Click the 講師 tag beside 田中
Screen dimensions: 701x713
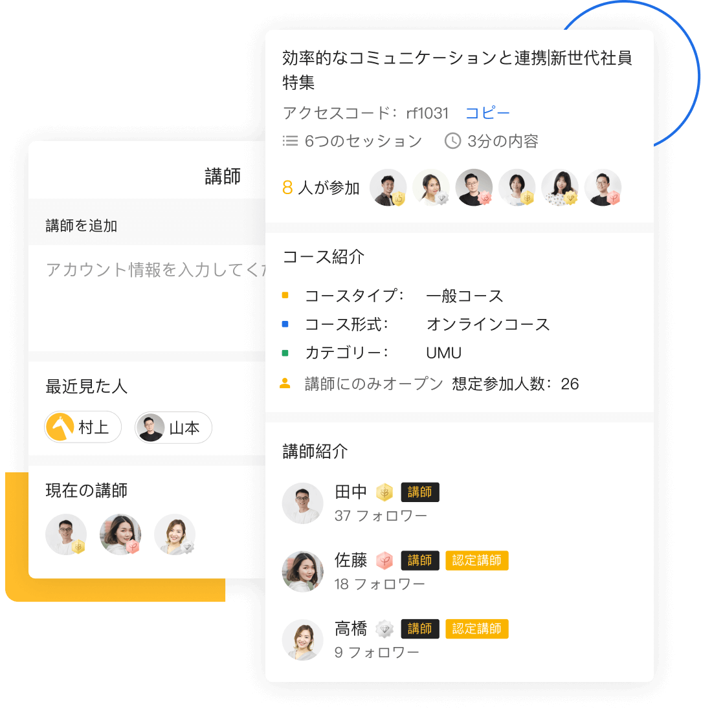420,492
